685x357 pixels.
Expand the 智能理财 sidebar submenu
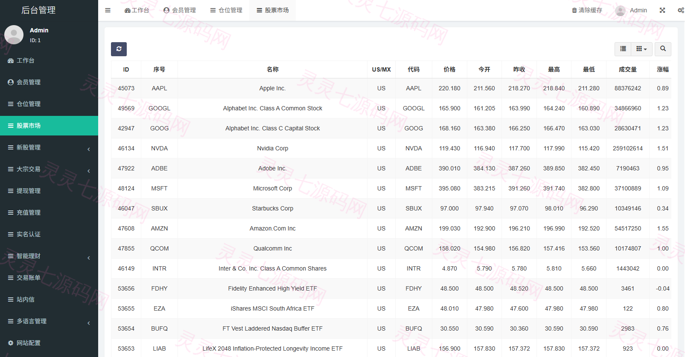pos(49,256)
